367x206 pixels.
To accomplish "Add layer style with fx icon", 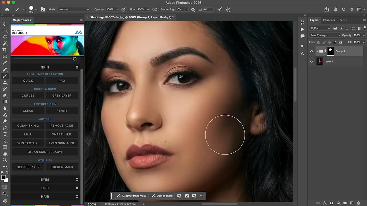I will pyautogui.click(x=325, y=203).
